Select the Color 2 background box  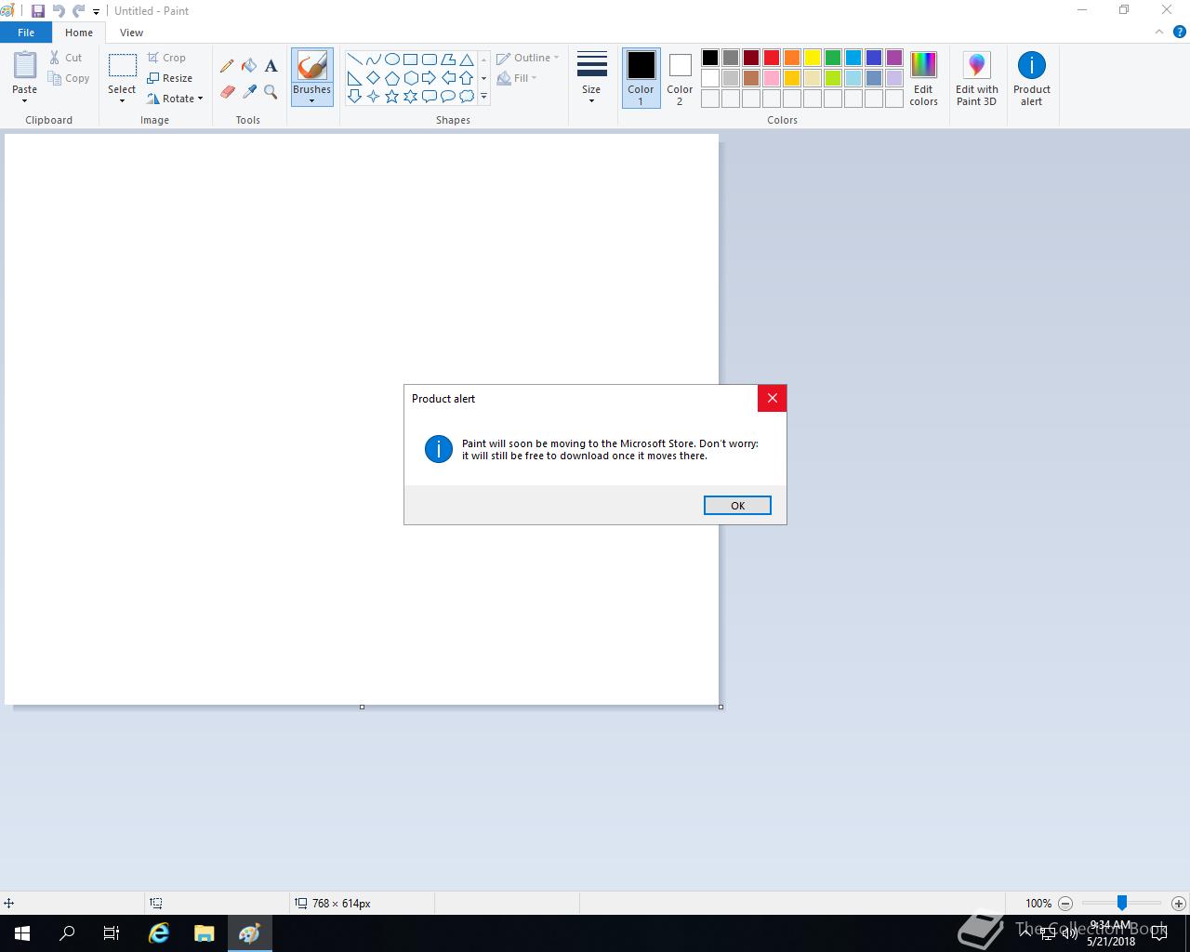pos(680,78)
